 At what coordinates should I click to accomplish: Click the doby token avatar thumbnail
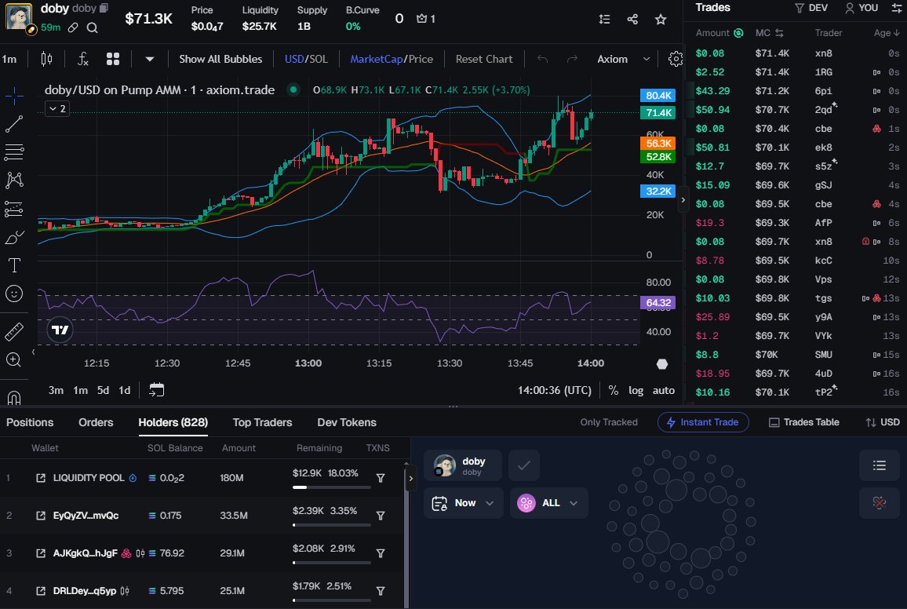tap(19, 16)
